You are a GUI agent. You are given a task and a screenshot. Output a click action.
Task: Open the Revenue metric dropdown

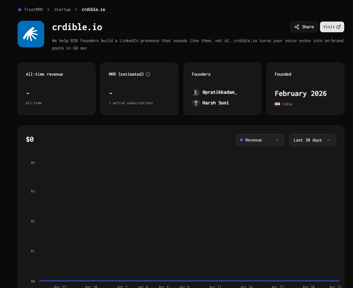pyautogui.click(x=260, y=140)
